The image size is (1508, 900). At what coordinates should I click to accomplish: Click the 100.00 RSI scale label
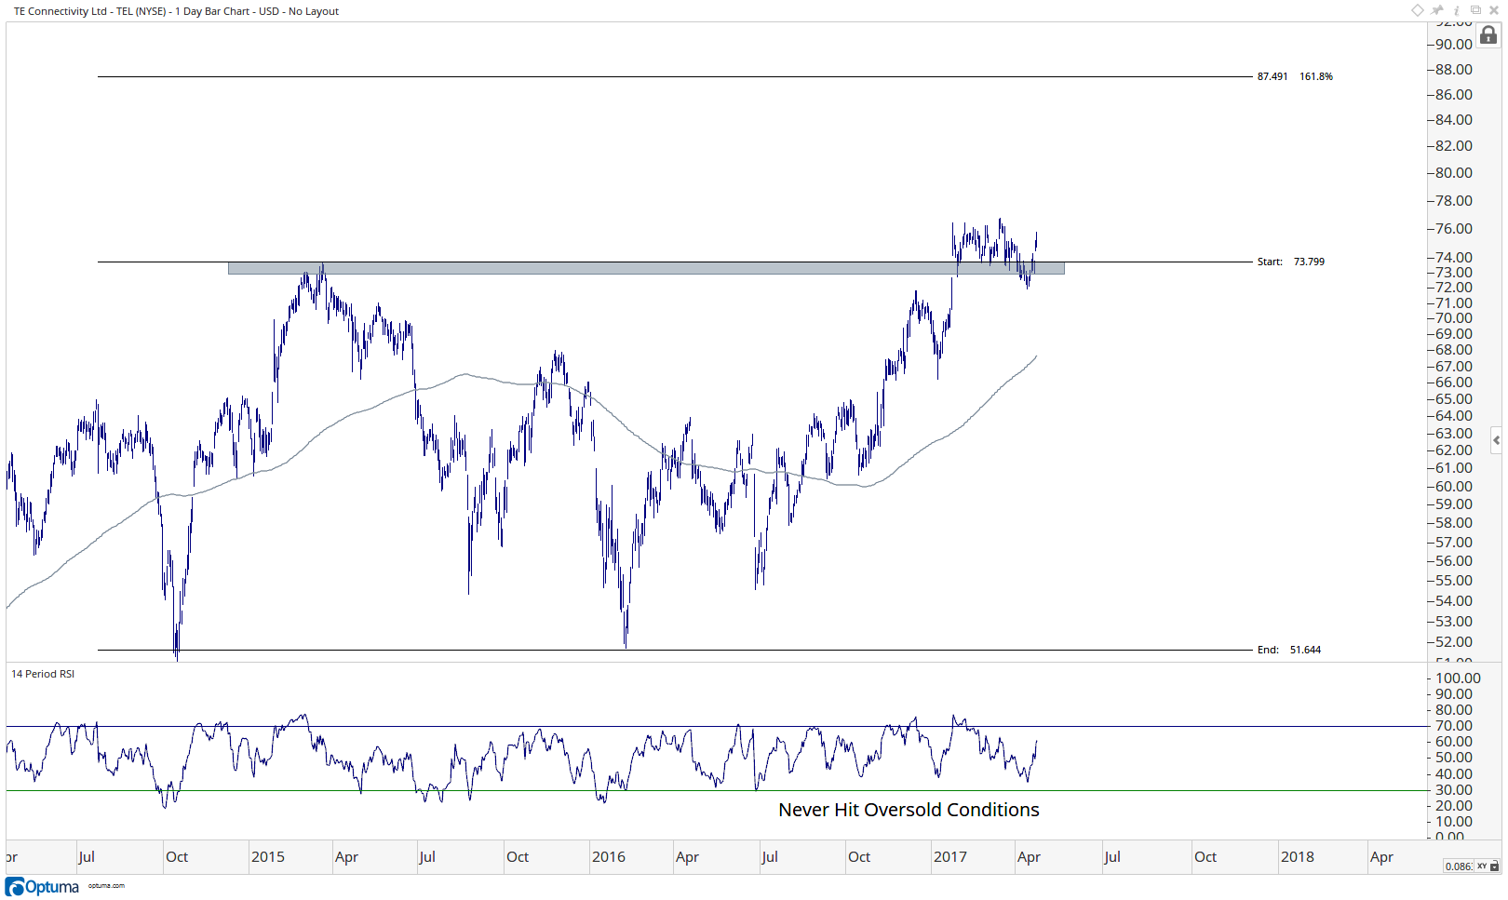coord(1458,678)
